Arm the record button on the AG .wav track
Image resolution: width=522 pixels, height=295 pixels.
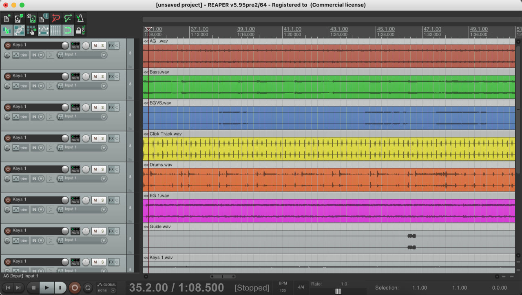(x=7, y=46)
